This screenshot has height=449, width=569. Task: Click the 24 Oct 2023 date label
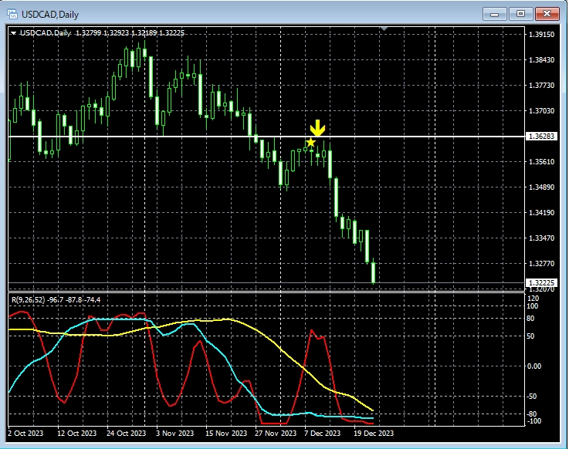click(x=125, y=434)
